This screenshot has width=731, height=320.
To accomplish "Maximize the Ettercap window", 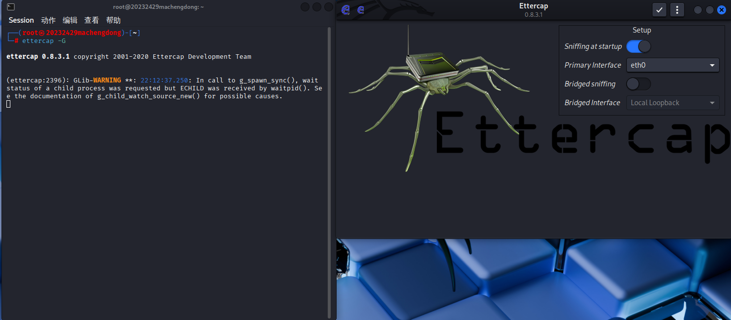I will 710,10.
